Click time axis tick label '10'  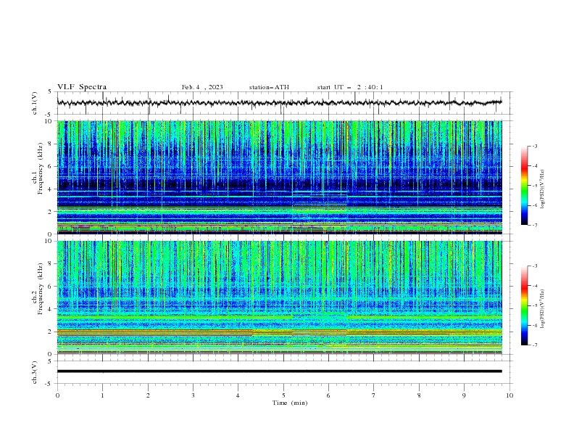[509, 395]
